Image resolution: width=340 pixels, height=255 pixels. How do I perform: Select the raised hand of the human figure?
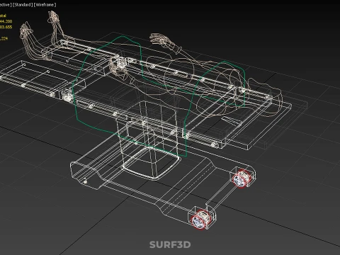tap(163, 40)
